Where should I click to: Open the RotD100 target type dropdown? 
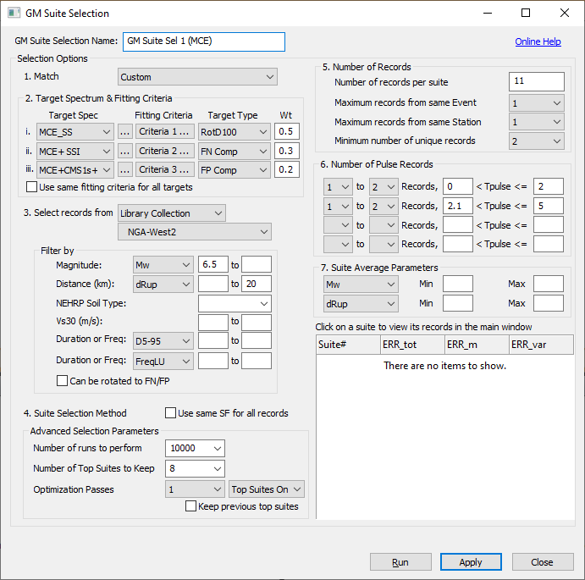235,132
